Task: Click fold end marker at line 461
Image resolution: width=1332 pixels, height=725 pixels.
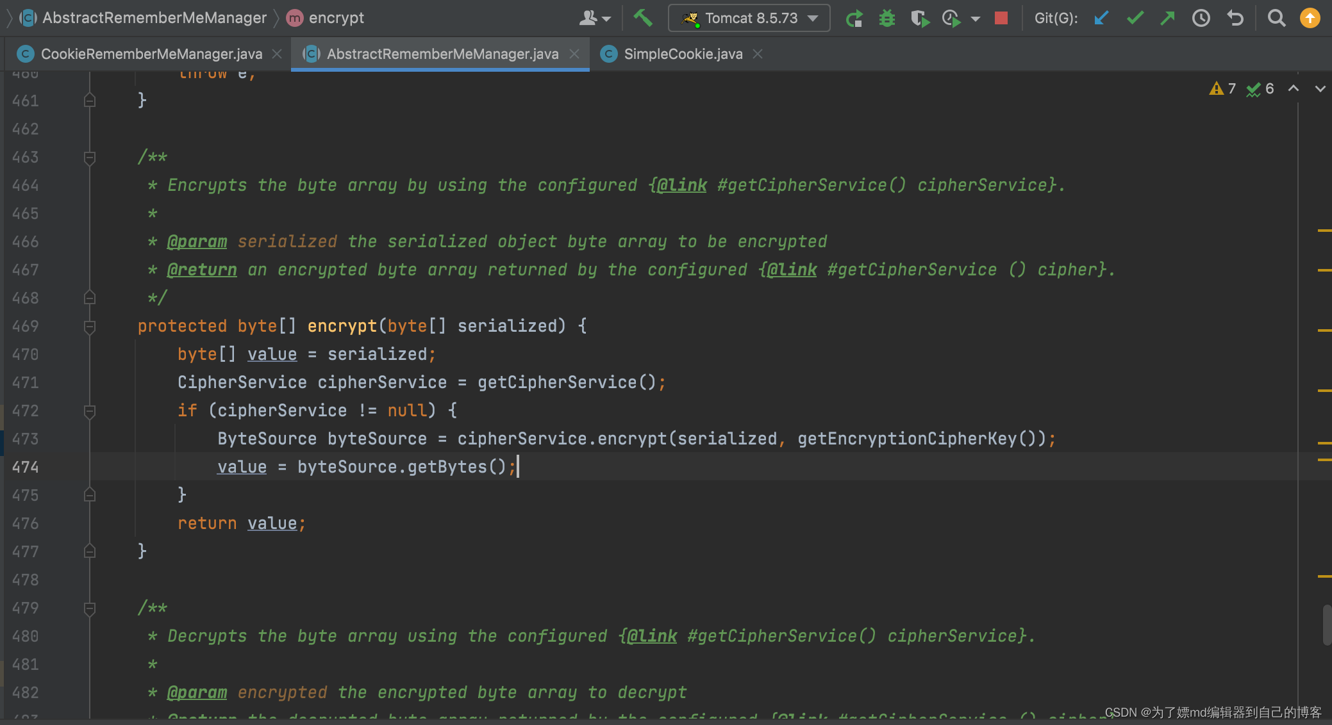Action: [x=90, y=101]
